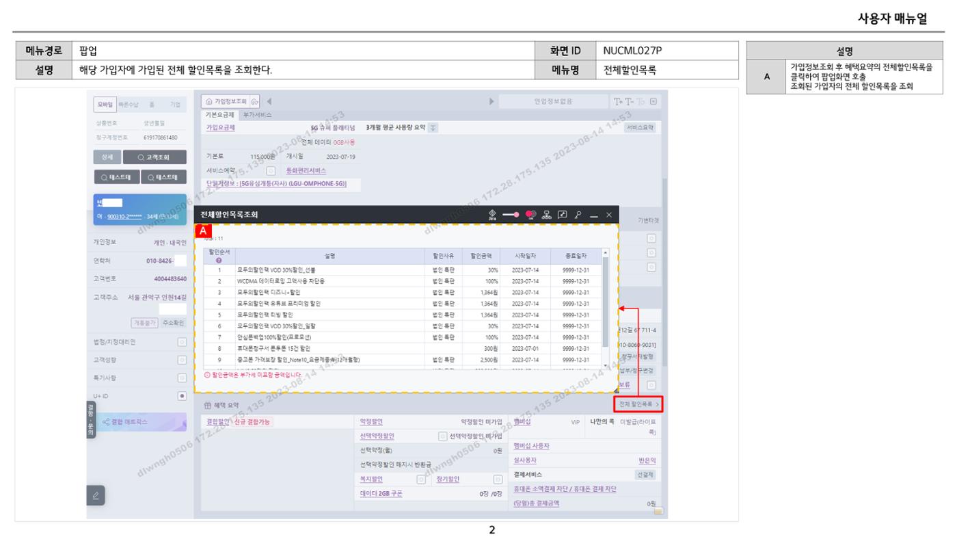
Task: Click the discount table vertical scrollbar thumb
Action: pyautogui.click(x=605, y=301)
